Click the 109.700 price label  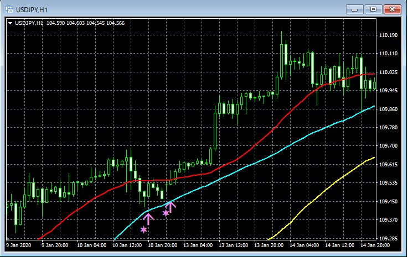pyautogui.click(x=388, y=145)
